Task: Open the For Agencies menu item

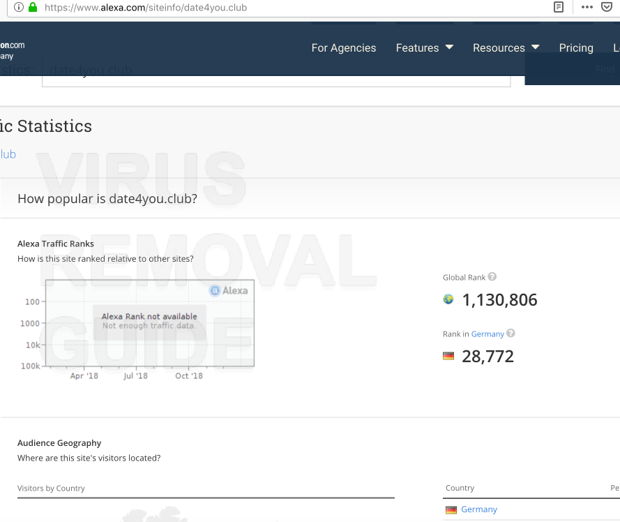Action: point(344,48)
